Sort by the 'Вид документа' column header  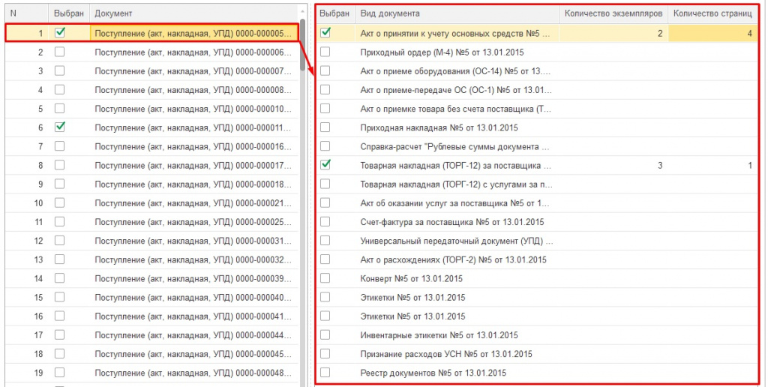(x=457, y=13)
